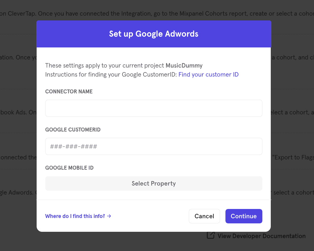
Task: Click the CONNECTOR NAME field label
Action: tap(69, 91)
